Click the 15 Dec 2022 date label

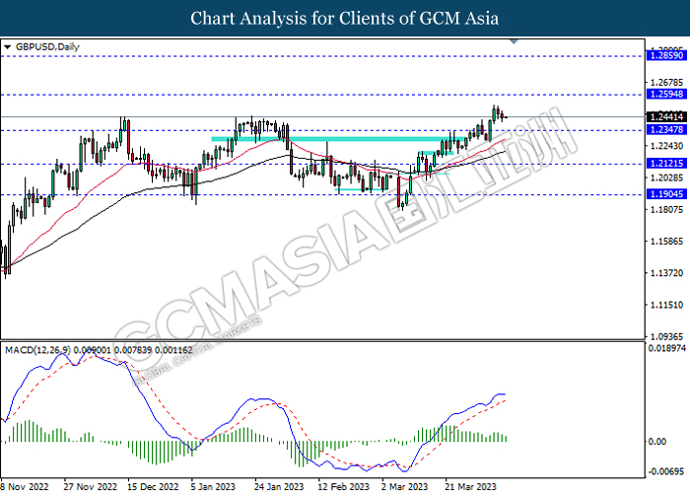pos(153,486)
